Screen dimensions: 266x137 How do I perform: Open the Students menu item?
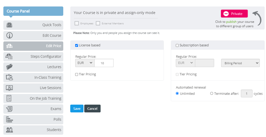click(33, 130)
